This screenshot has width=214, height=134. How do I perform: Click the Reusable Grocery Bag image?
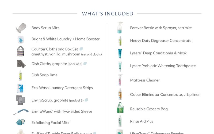pyautogui.click(x=120, y=109)
